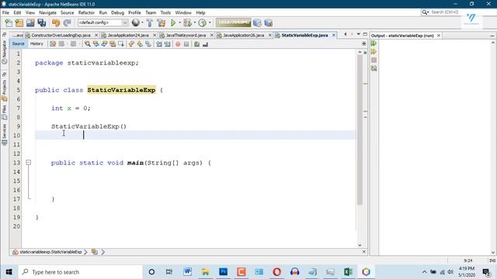This screenshot has width=497, height=279.
Task: Click the Re-run green arrow in Output panel
Action: (x=374, y=43)
